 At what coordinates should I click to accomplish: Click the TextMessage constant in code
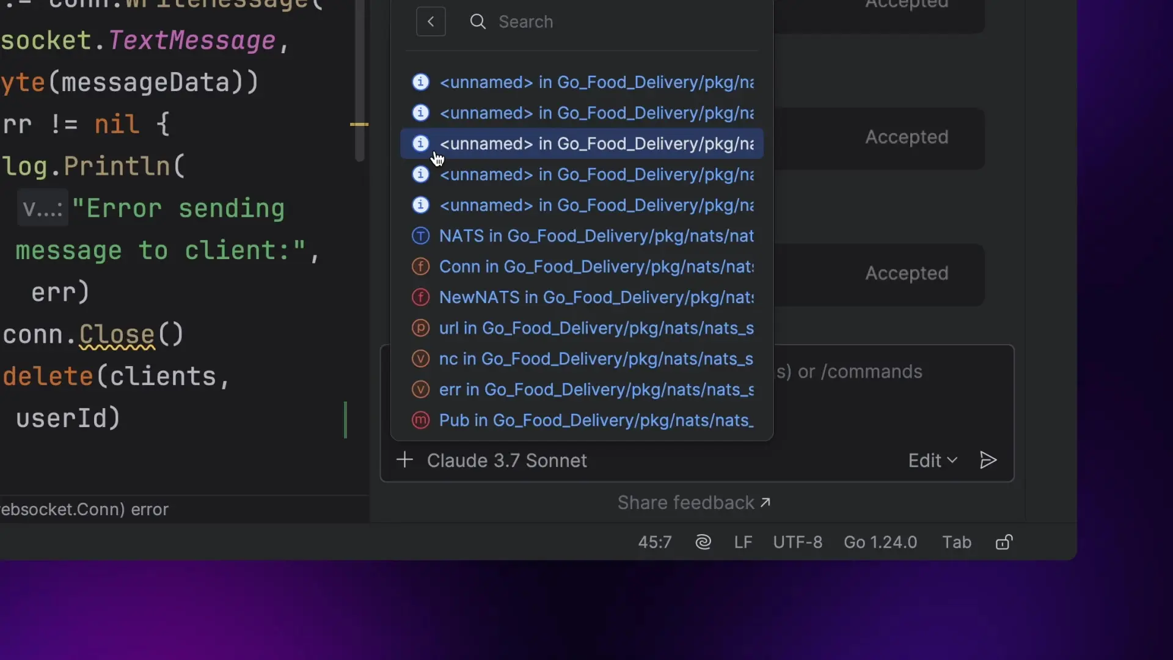pos(192,40)
